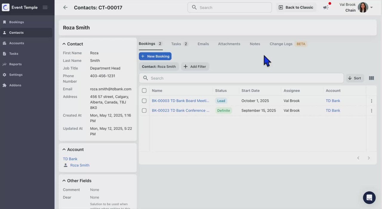The width and height of the screenshot is (382, 209).
Task: Click the Addons puzzle icon
Action: [x=4, y=85]
